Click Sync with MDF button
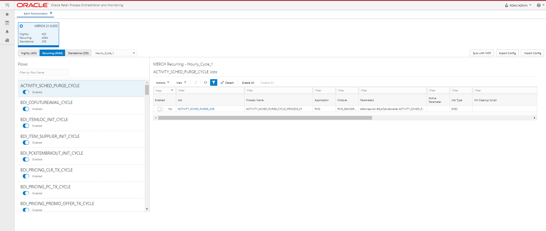Image resolution: width=546 pixels, height=231 pixels. 482,53
